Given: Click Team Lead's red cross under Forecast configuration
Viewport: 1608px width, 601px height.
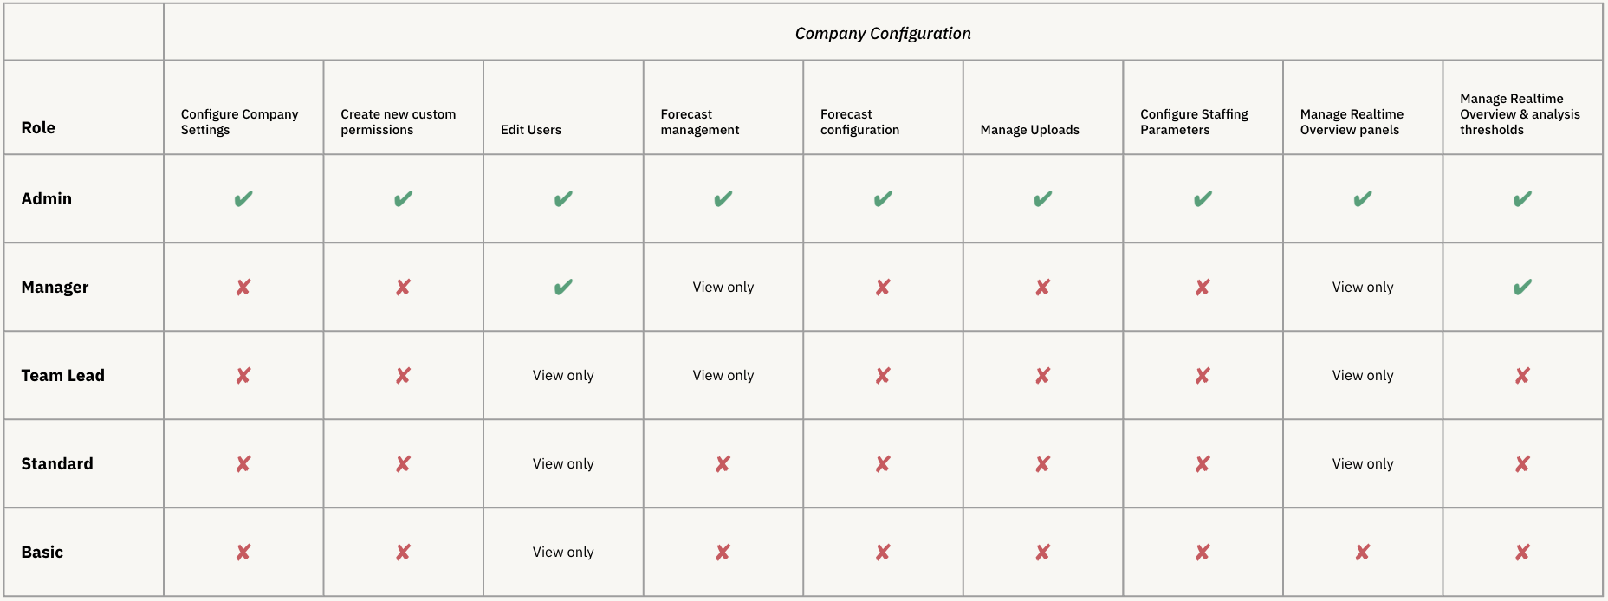Looking at the screenshot, I should tap(883, 376).
